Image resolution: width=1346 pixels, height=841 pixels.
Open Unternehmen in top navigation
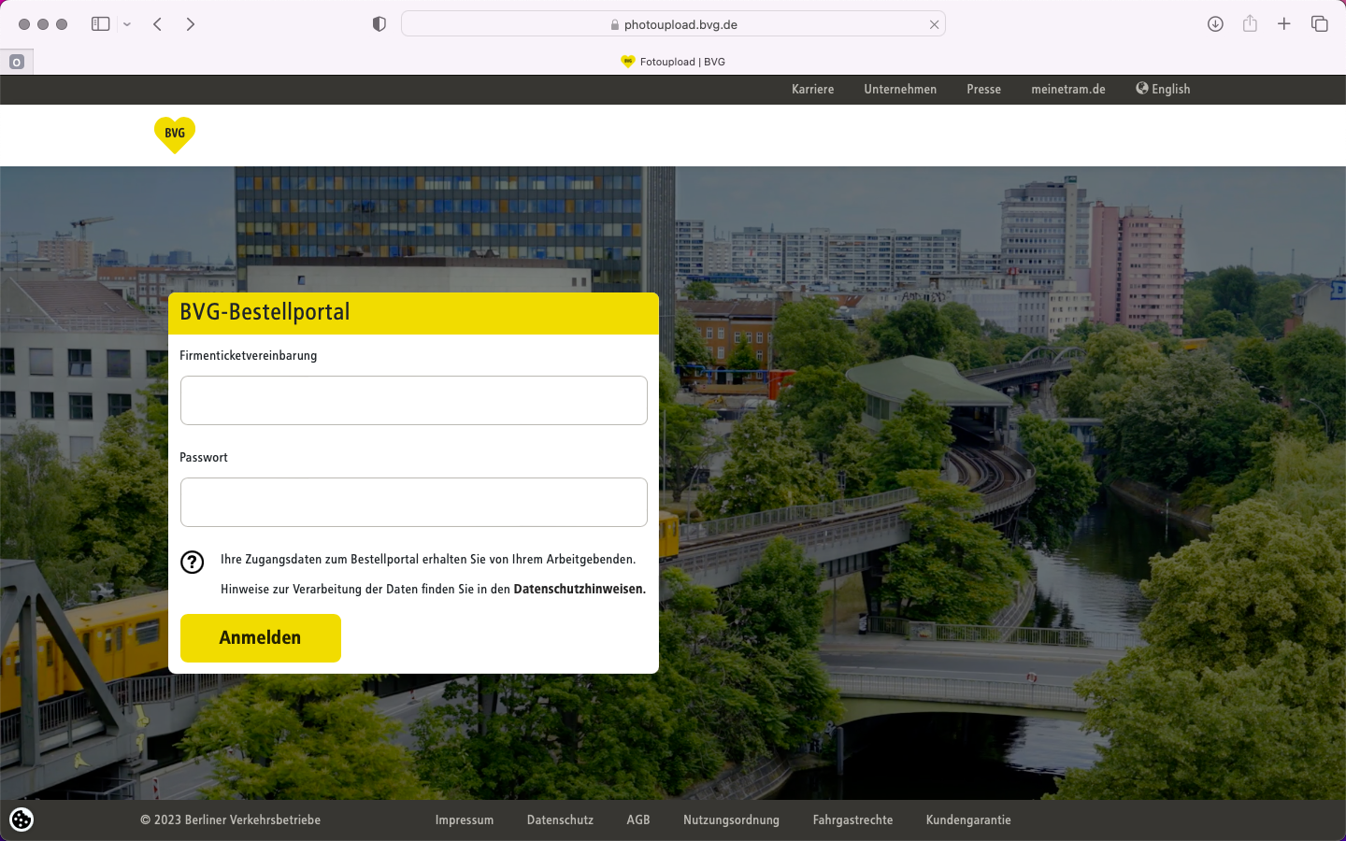click(900, 90)
